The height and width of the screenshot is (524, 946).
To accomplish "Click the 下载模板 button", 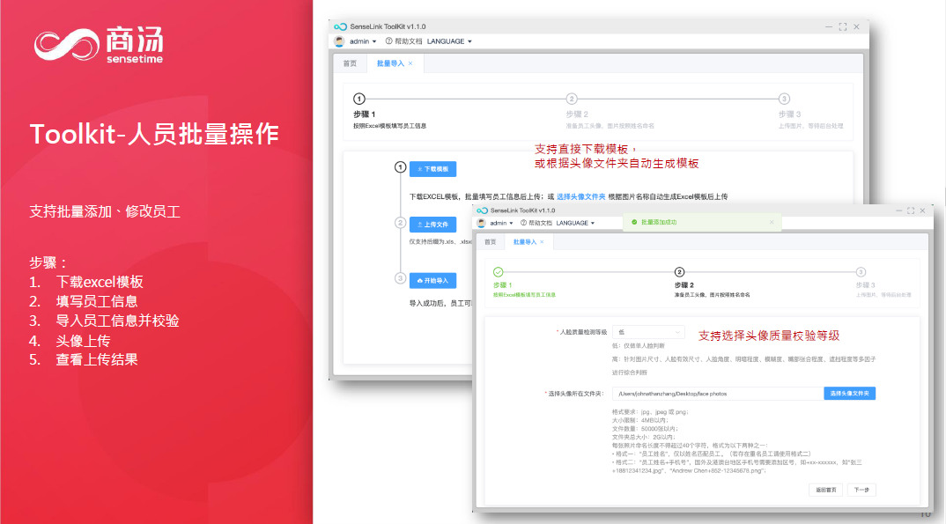I will pyautogui.click(x=433, y=169).
